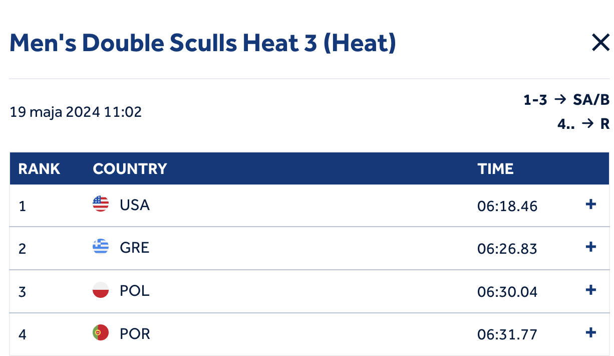
Task: Expand the USA row details
Action: pyautogui.click(x=591, y=205)
